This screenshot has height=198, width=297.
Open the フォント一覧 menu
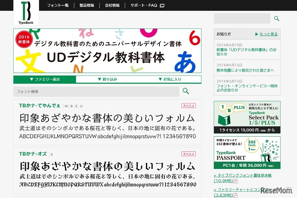pyautogui.click(x=58, y=5)
